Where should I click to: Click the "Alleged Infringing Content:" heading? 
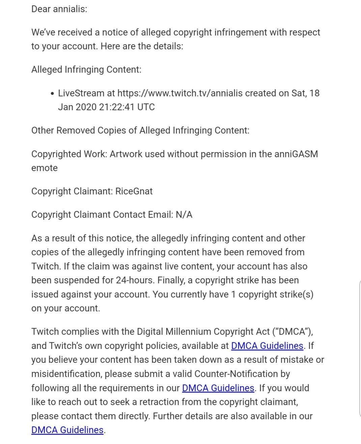[86, 69]
